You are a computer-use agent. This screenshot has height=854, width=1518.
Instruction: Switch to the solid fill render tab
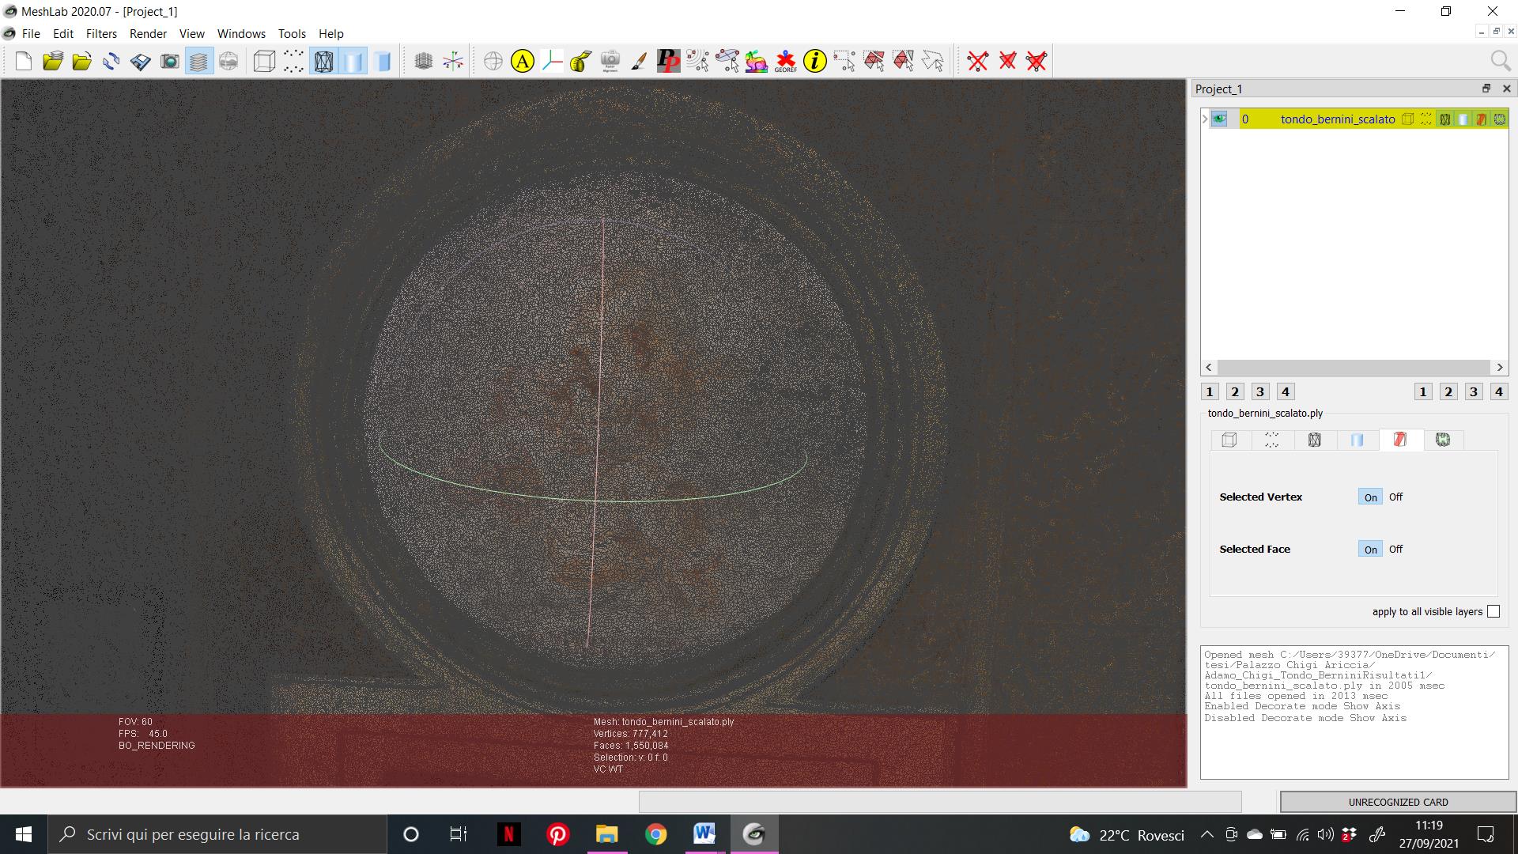tap(1357, 440)
